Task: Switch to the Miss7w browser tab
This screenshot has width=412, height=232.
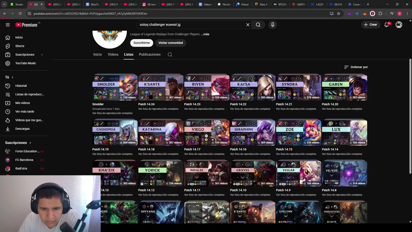Action: [x=93, y=5]
